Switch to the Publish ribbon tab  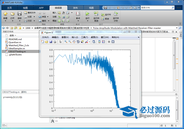[75, 8]
